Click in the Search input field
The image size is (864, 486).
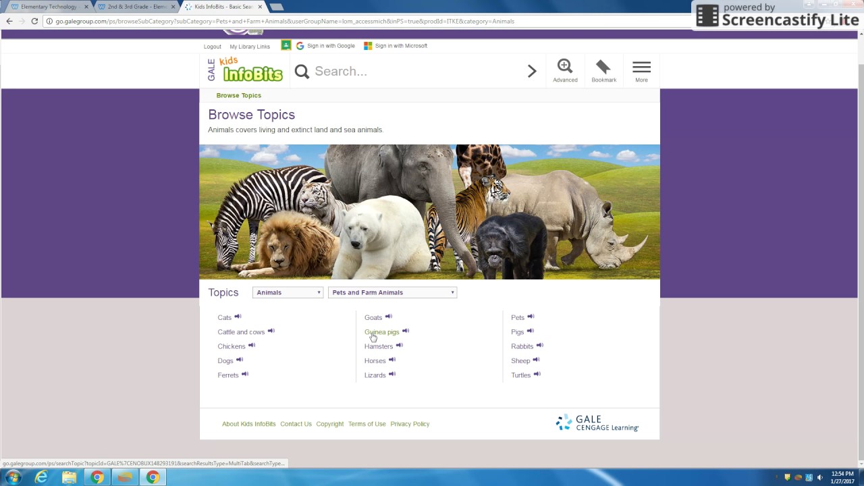[x=415, y=71]
